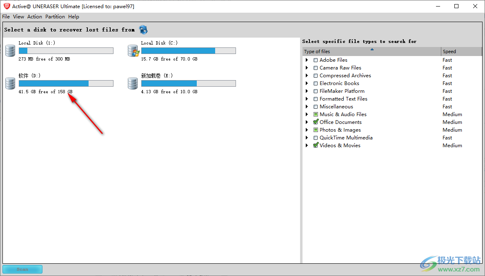
Task: Select the Local Disk (1:) label
Action: pos(37,43)
